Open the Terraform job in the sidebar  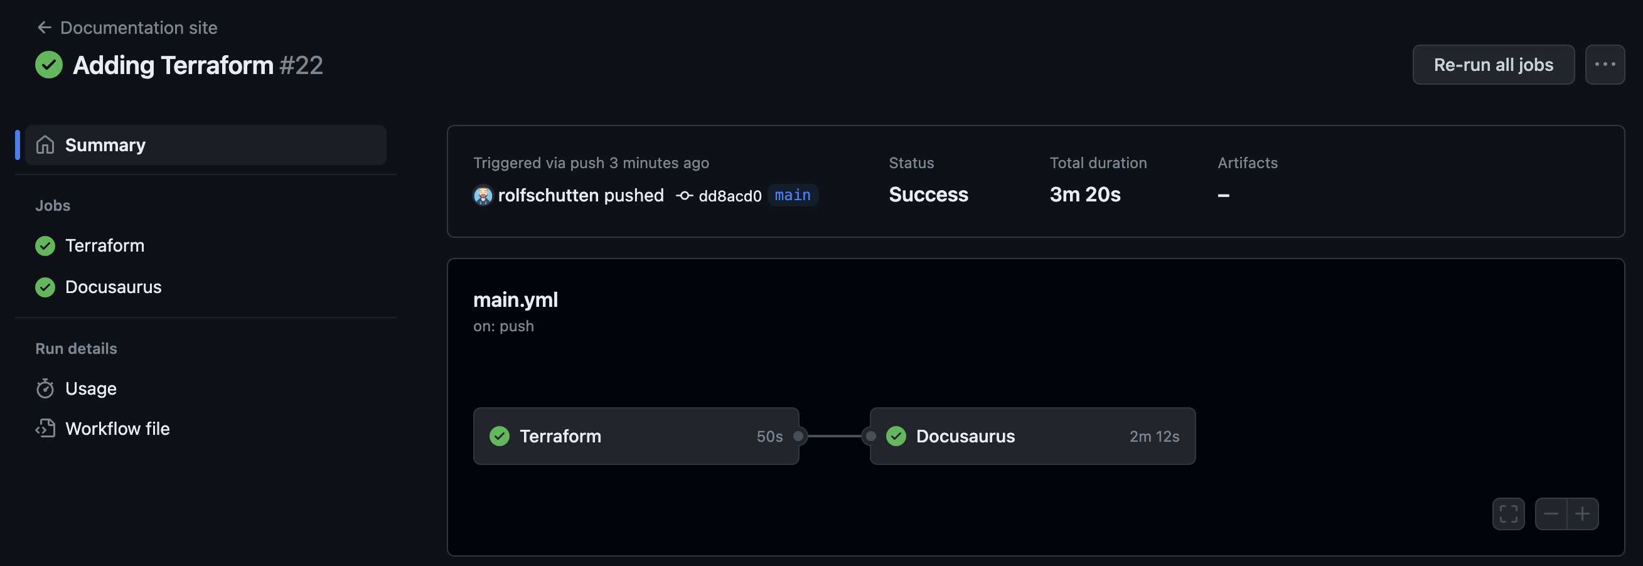point(105,245)
